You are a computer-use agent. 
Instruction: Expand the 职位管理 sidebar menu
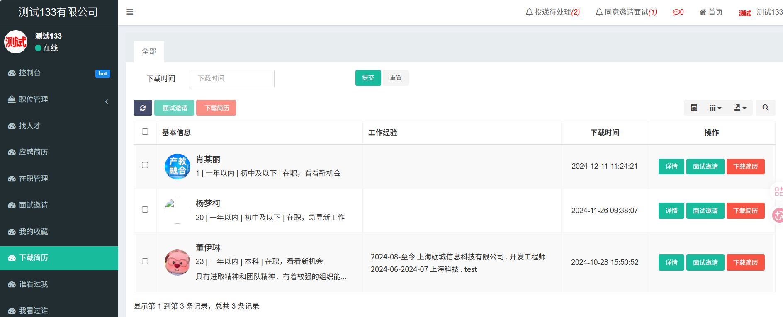tap(59, 99)
